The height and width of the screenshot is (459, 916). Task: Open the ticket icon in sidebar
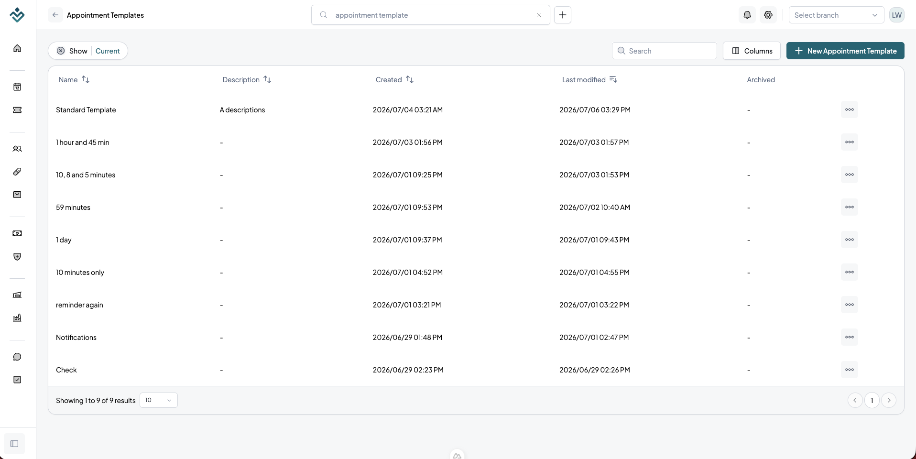17,110
